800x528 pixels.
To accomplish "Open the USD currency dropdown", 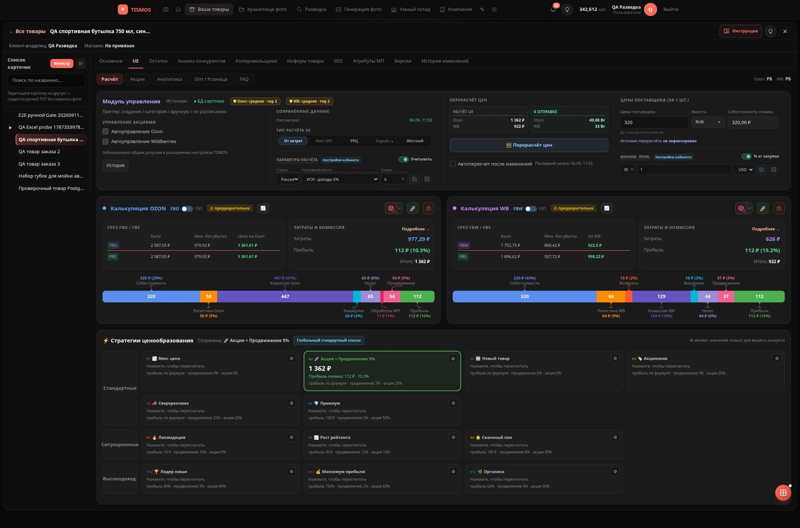I will (744, 170).
